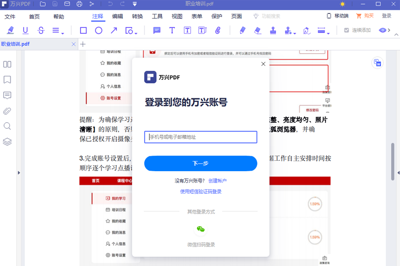Viewport: 400px width, 266px height.
Task: Open the bookmarks panel
Action: 7,80
